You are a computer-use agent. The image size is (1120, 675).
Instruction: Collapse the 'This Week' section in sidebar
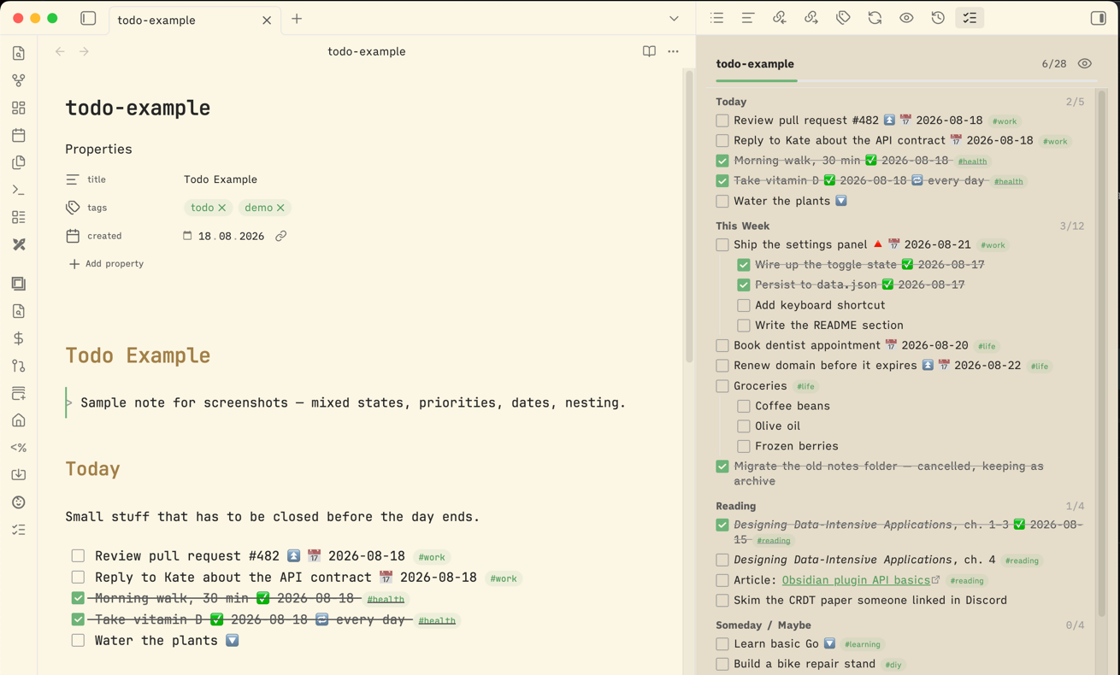742,226
